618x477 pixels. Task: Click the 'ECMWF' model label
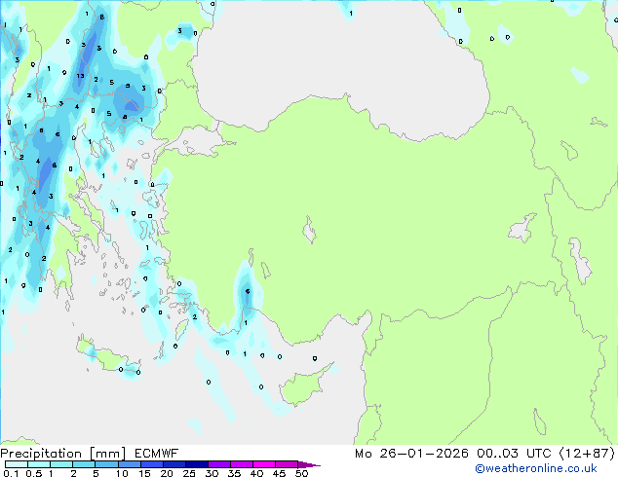(x=157, y=454)
